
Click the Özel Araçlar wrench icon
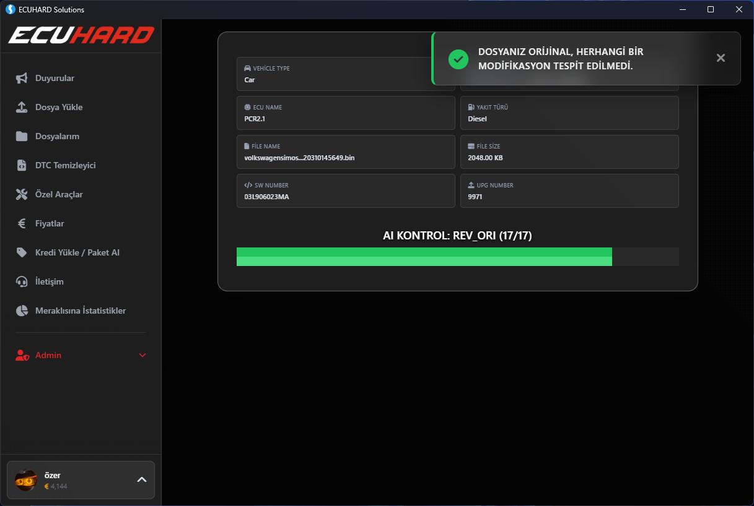coord(22,194)
